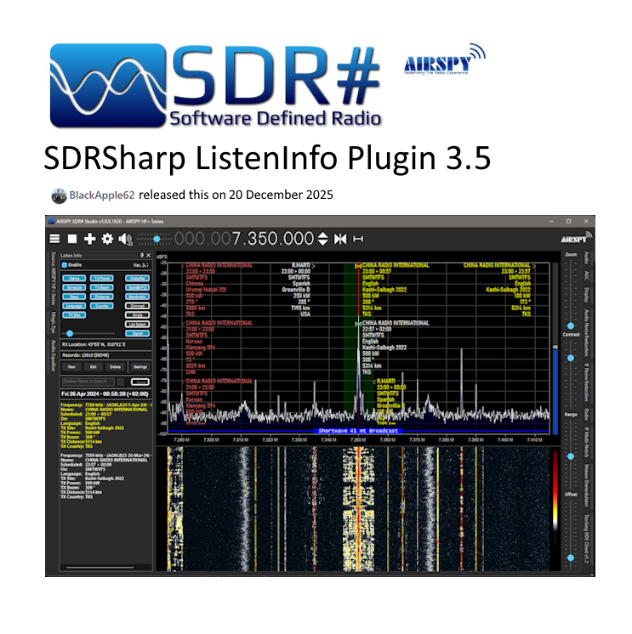
Task: Toggle the List Select option button
Action: coord(138,325)
